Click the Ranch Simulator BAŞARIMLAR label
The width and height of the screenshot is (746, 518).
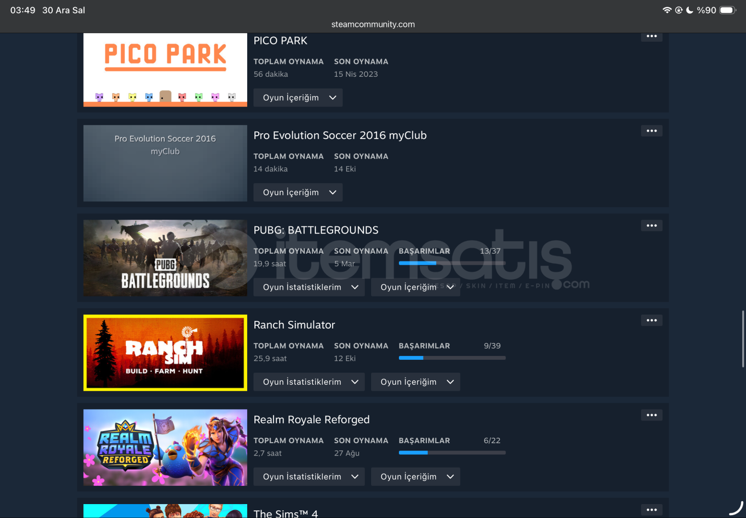[424, 346]
